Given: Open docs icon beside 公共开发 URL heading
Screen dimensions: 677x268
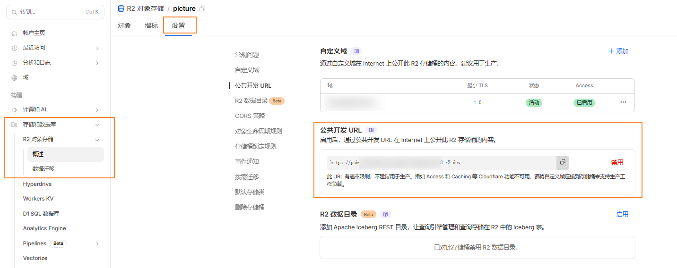Looking at the screenshot, I should 372,130.
